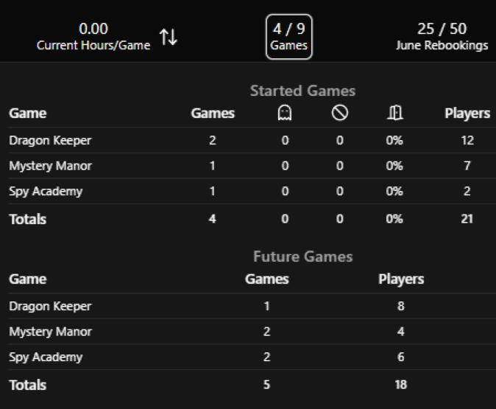Select Mystery Manor in Started Games

50,166
